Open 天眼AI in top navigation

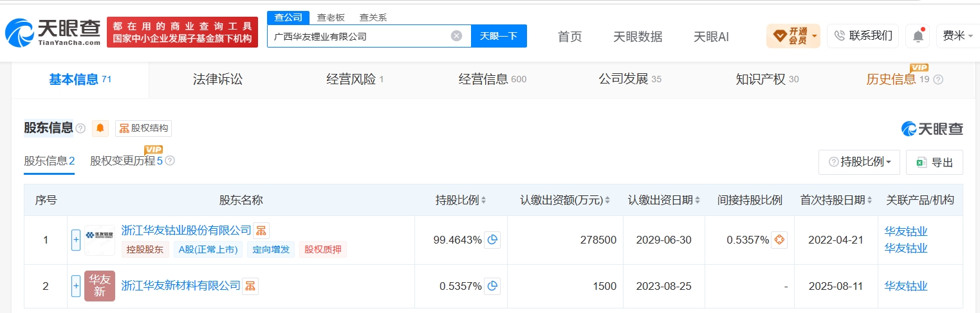click(711, 37)
